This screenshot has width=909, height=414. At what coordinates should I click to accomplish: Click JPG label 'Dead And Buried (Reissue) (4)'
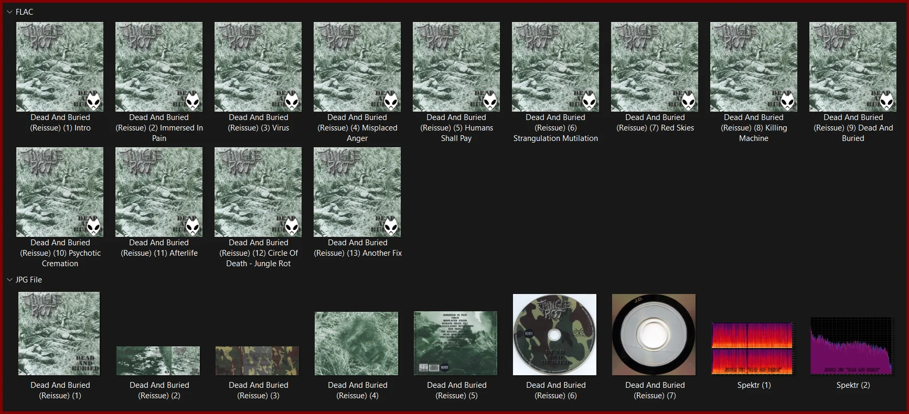point(358,390)
